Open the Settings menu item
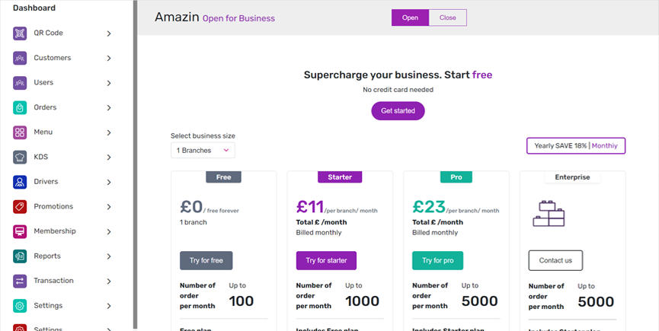This screenshot has width=659, height=331. tap(48, 305)
